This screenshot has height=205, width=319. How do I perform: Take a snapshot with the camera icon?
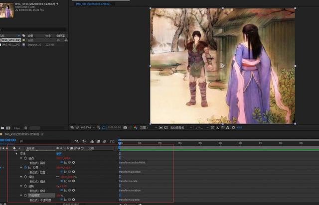click(x=125, y=127)
